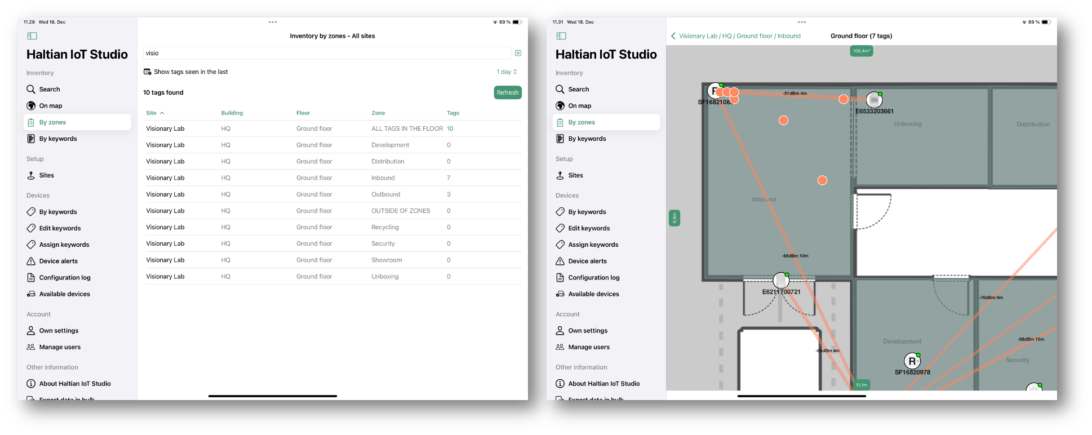Image resolution: width=1092 pixels, height=435 pixels.
Task: Click the green Refresh button
Action: coord(508,92)
